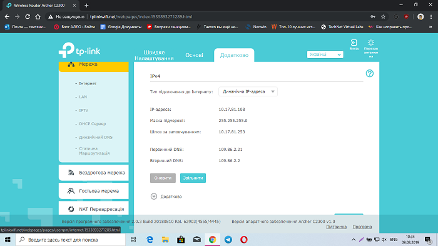Click the Мережа network icon in sidebar
Viewport: 438px width, 246px height.
tap(71, 64)
